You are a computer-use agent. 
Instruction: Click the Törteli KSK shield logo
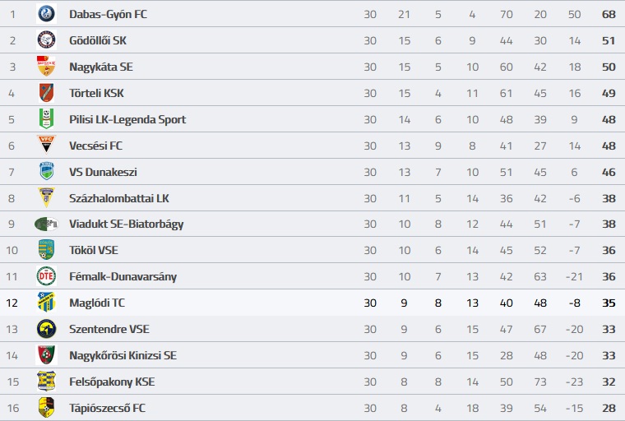click(x=46, y=92)
